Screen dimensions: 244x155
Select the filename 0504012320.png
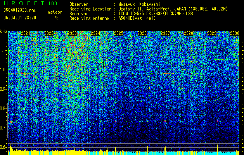(20, 10)
